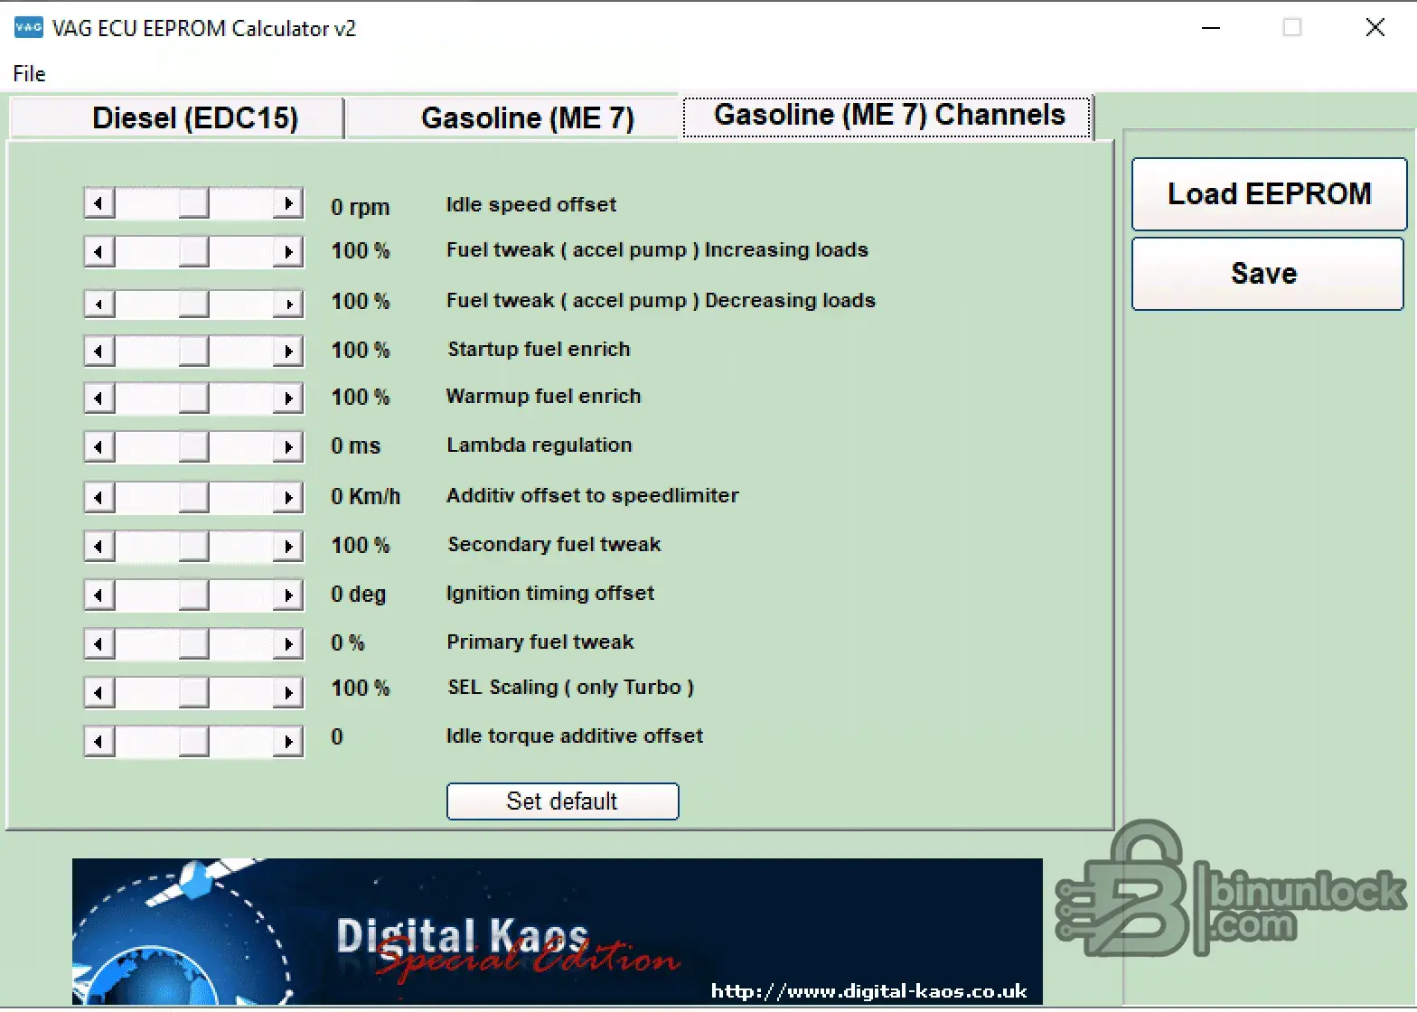Click the 0 rpm idle speed value
1417x1012 pixels.
click(x=360, y=207)
